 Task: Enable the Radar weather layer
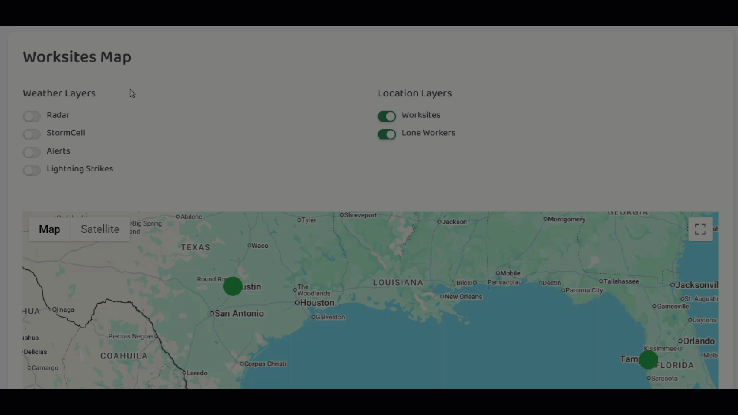(x=32, y=116)
